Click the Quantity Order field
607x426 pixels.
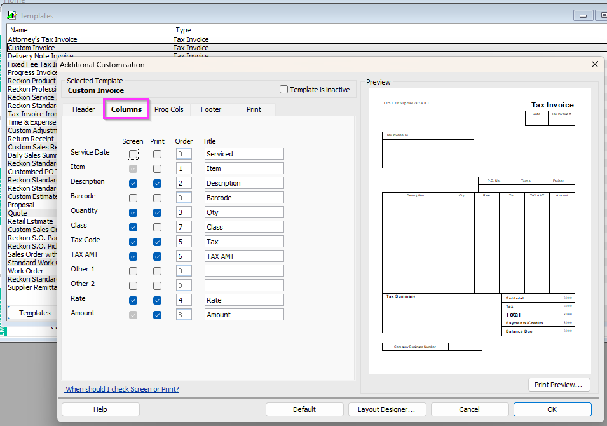tap(184, 212)
